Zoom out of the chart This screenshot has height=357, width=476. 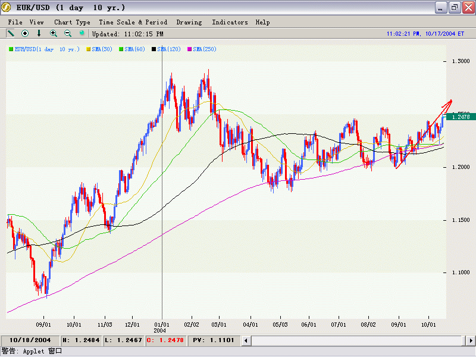tap(68, 34)
